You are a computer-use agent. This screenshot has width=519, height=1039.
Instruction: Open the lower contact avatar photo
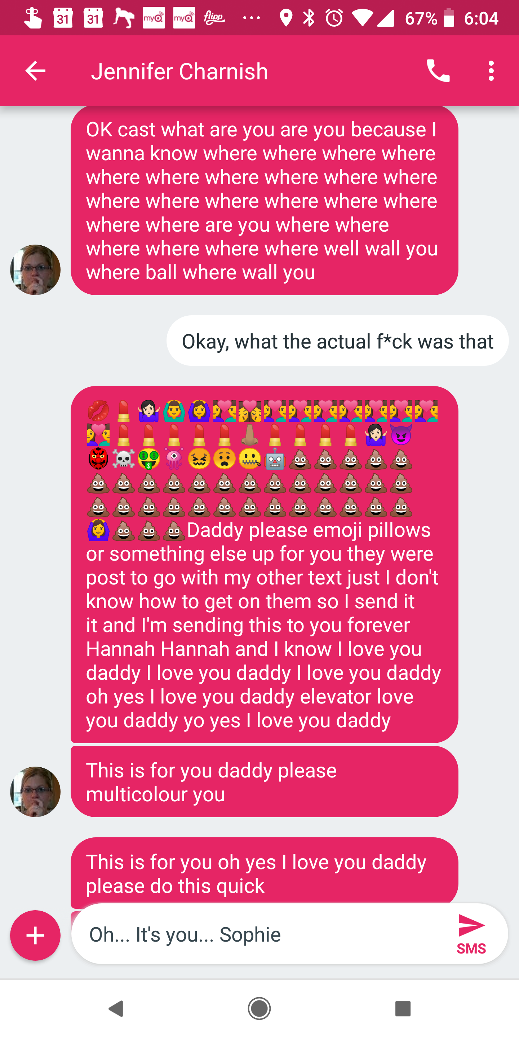(35, 792)
